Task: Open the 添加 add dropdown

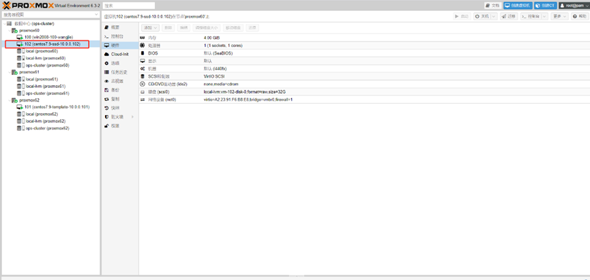Action: (151, 28)
